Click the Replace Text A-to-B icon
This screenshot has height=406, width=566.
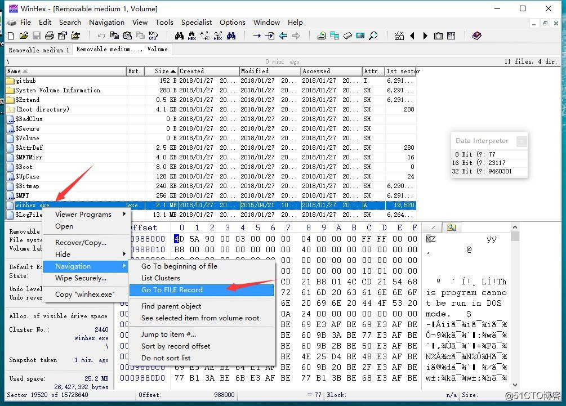[x=204, y=35]
